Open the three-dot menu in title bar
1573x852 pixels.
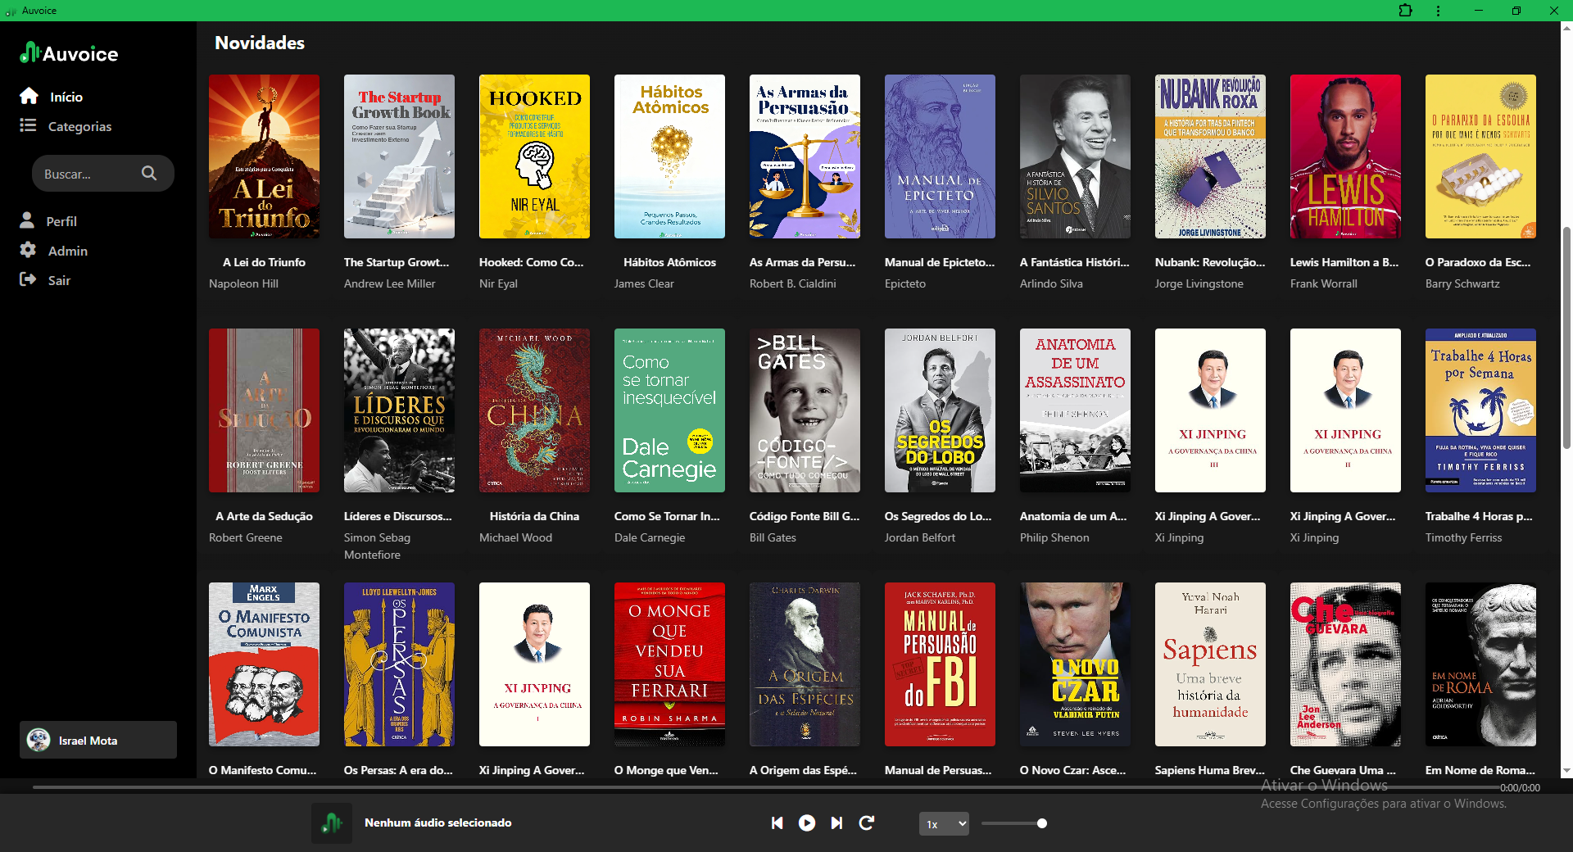(1438, 11)
